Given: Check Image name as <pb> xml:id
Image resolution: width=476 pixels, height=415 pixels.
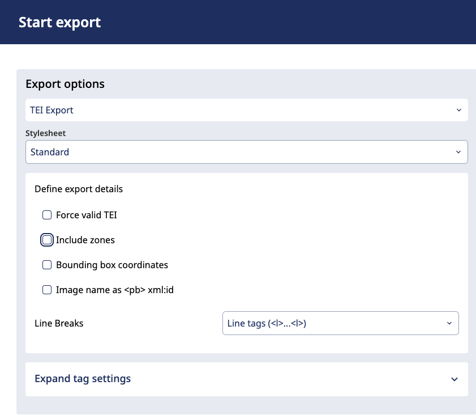Looking at the screenshot, I should coord(47,290).
